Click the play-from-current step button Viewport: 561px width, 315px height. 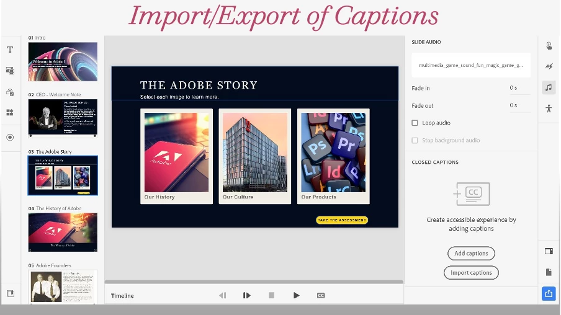tap(246, 295)
